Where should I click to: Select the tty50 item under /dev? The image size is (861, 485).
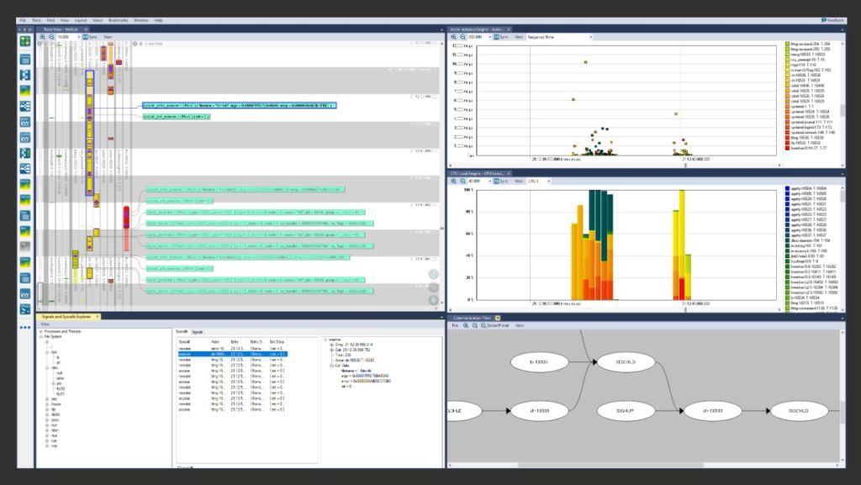pyautogui.click(x=60, y=388)
